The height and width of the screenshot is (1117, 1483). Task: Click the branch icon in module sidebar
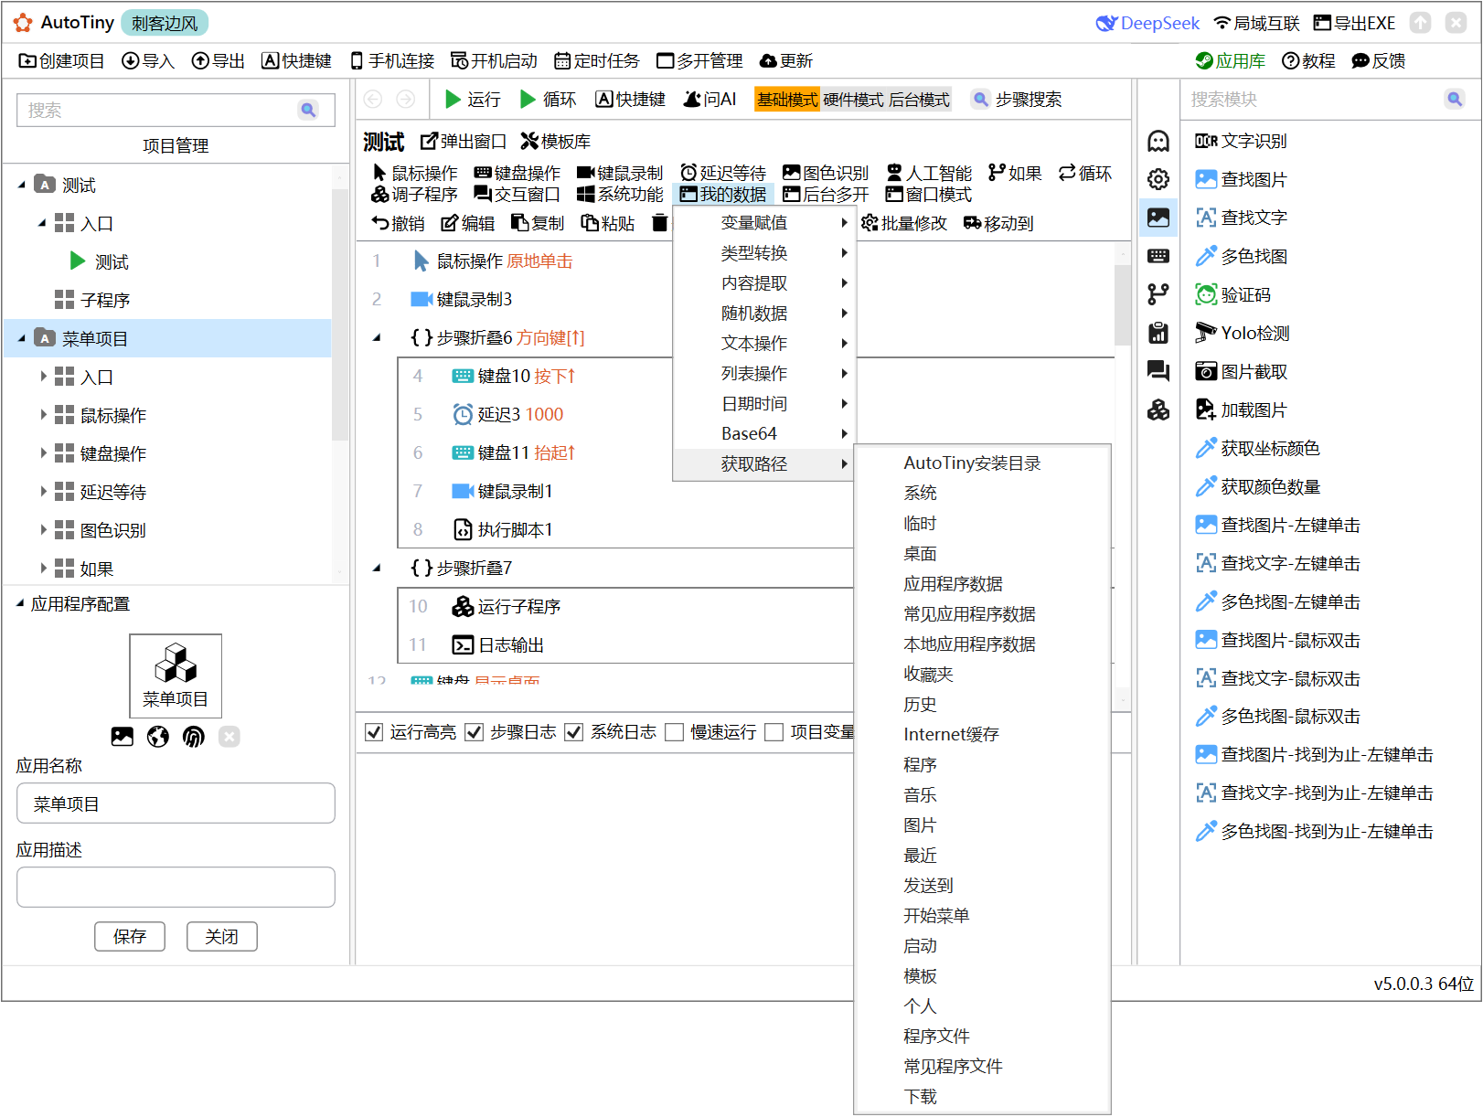tap(1158, 294)
